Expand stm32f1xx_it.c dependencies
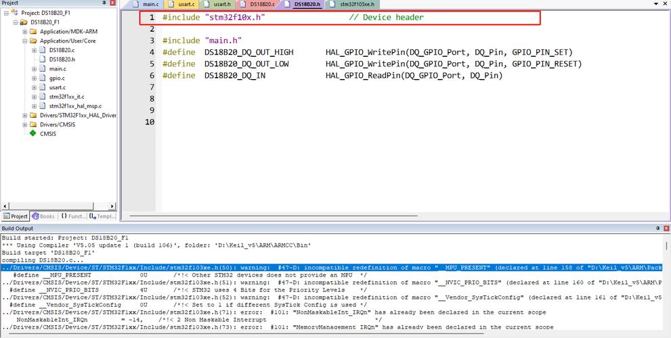 click(35, 97)
